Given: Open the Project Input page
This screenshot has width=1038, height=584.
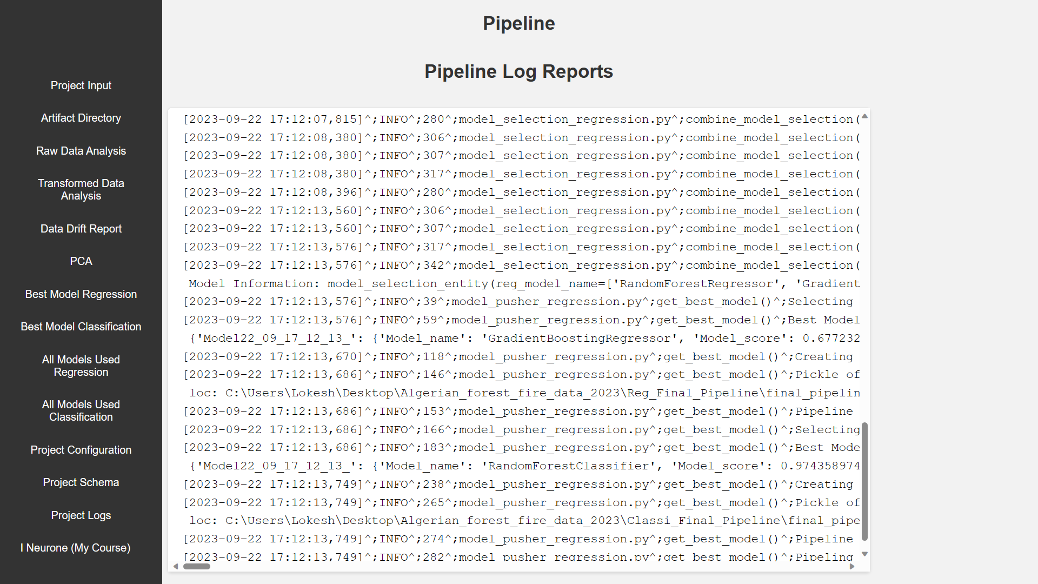Looking at the screenshot, I should pos(81,85).
